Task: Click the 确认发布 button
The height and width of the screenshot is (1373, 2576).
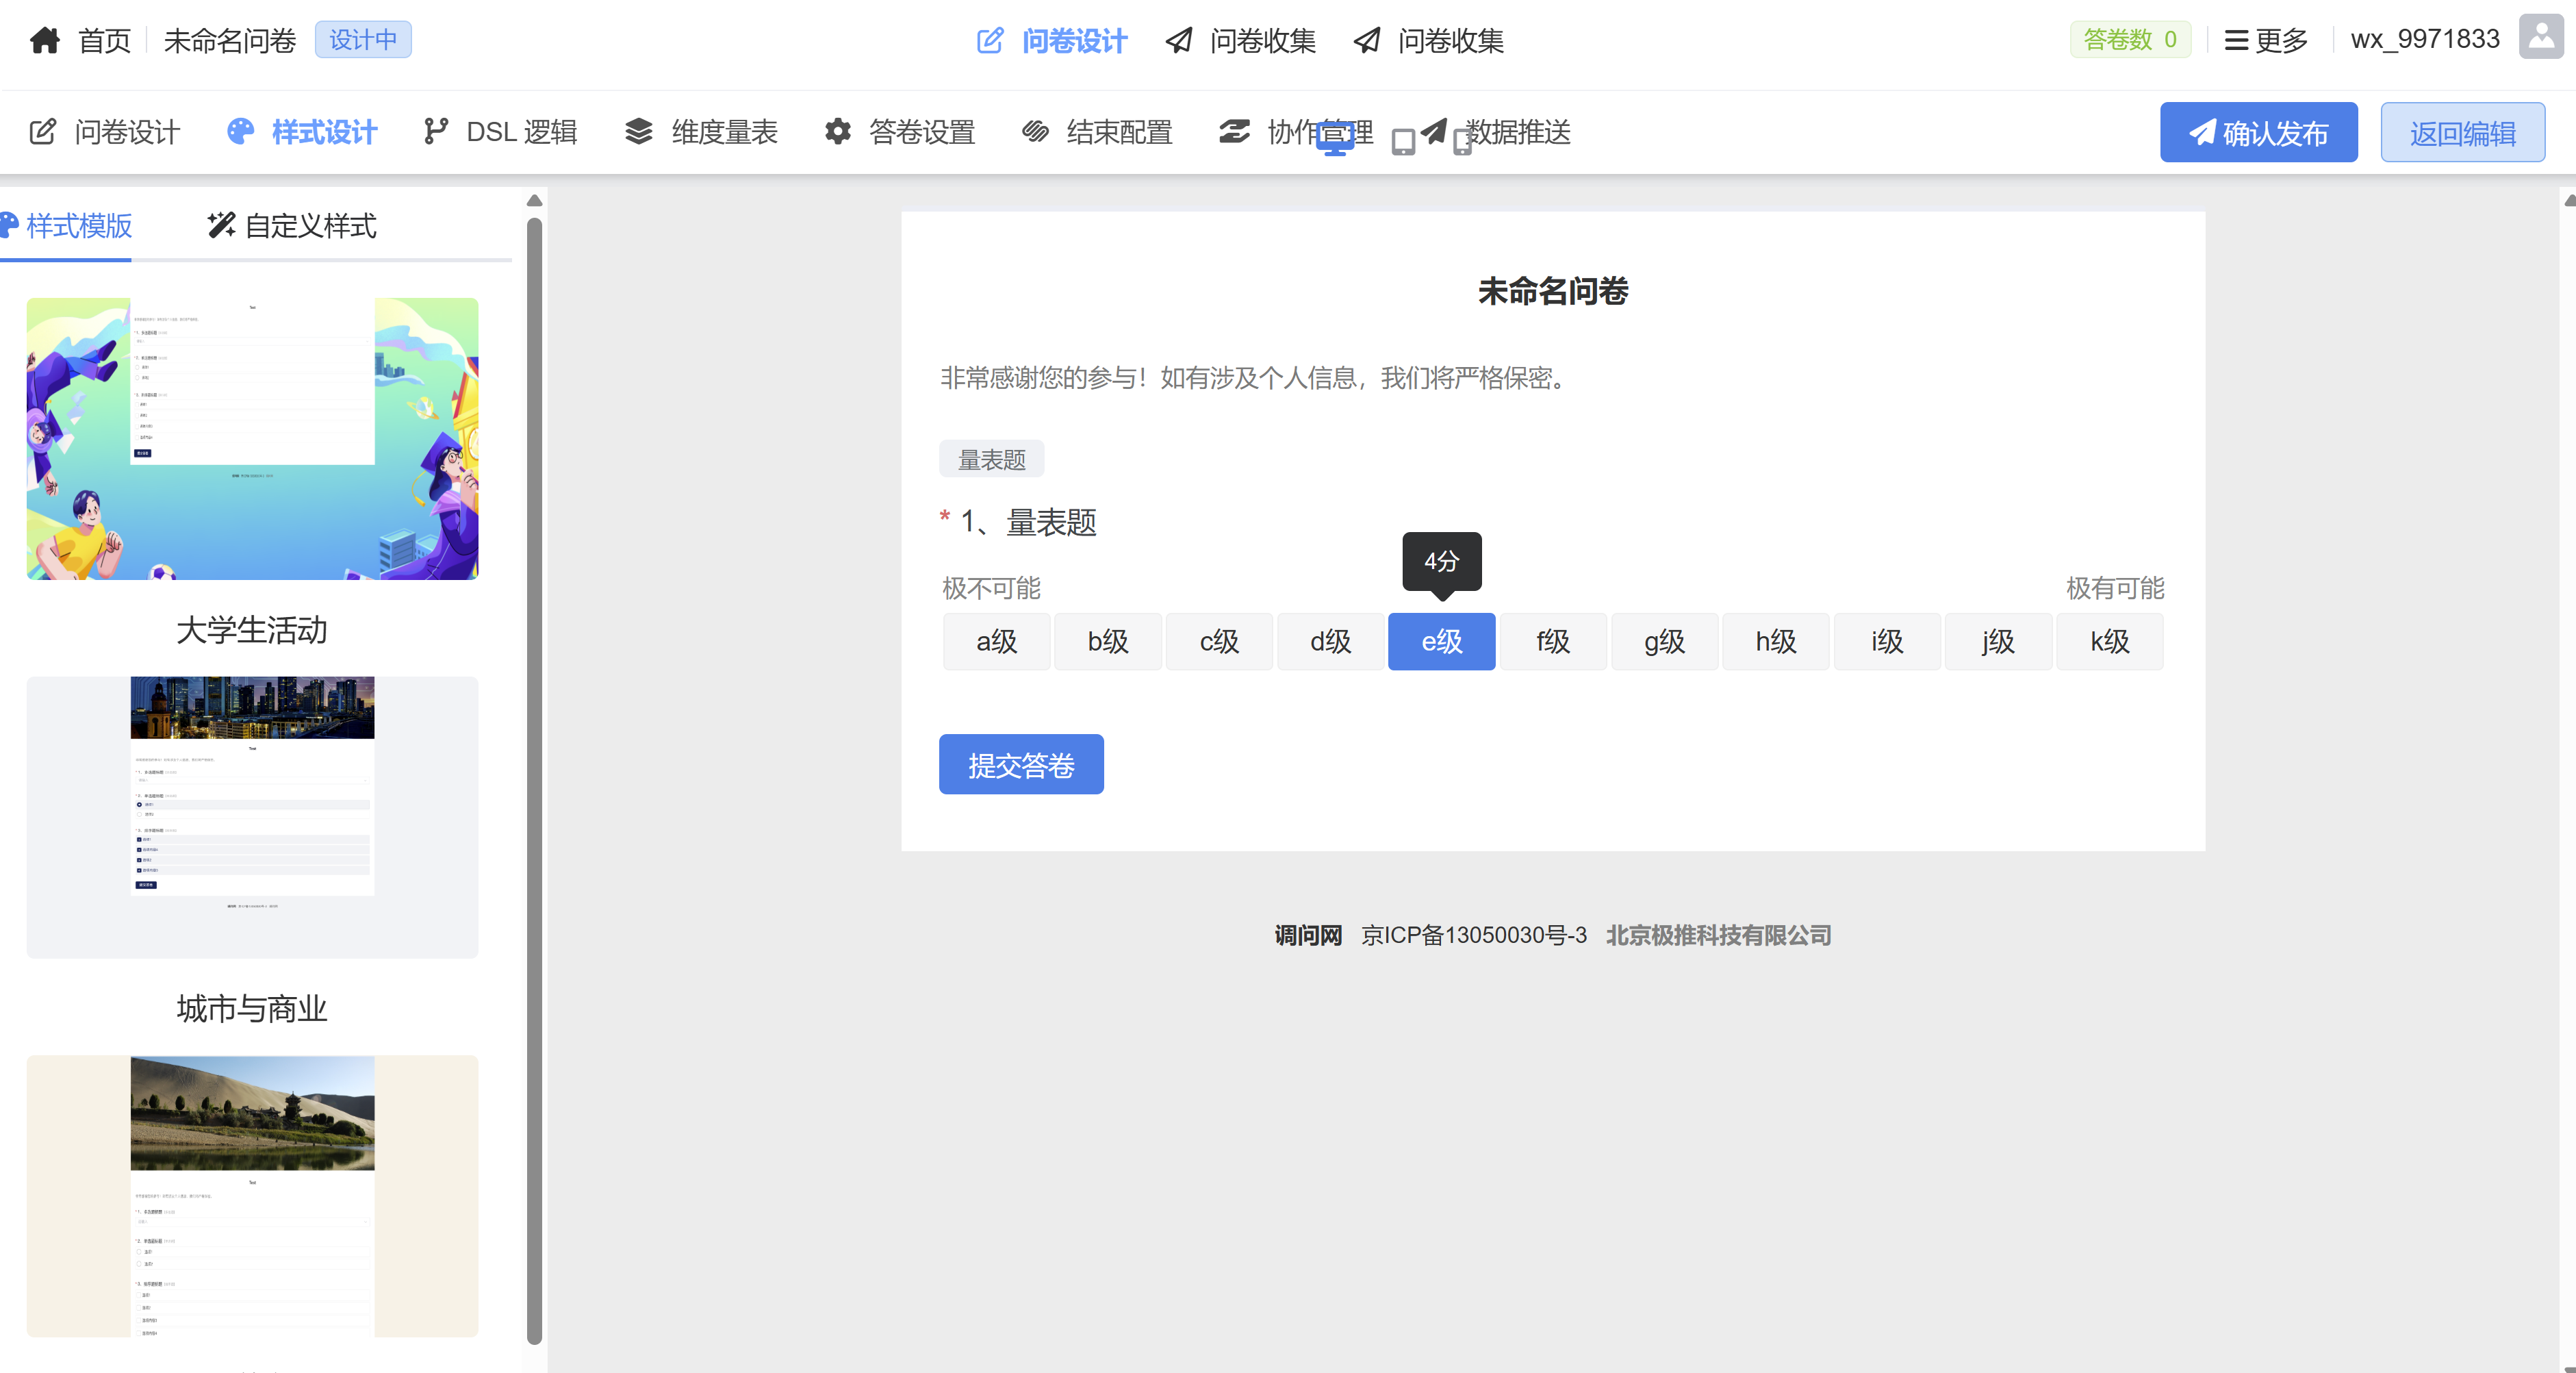Action: pos(2258,132)
